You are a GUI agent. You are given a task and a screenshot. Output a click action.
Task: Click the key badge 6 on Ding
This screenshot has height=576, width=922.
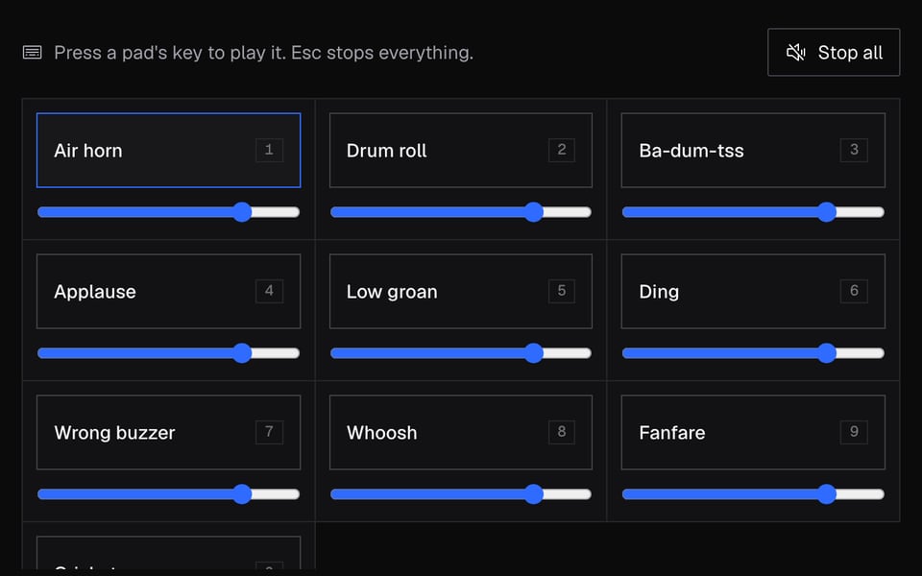coord(854,291)
